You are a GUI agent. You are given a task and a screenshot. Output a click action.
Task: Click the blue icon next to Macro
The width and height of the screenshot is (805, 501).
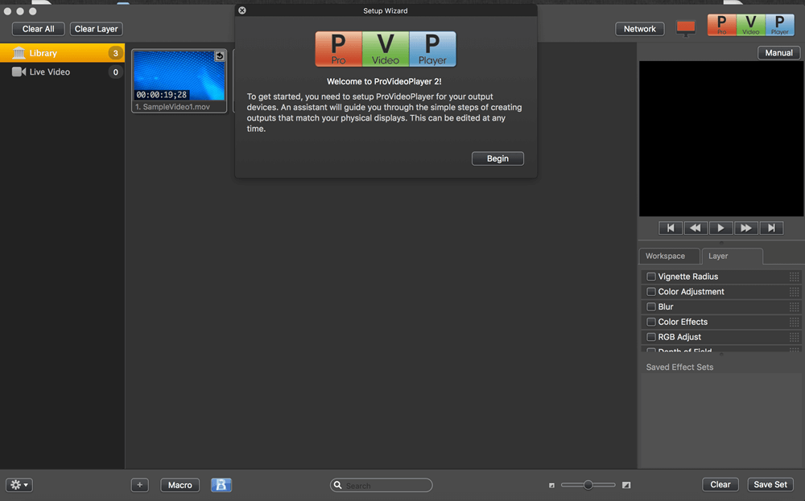click(221, 485)
